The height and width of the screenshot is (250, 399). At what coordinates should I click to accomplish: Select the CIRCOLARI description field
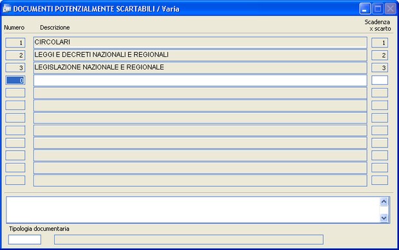click(200, 43)
